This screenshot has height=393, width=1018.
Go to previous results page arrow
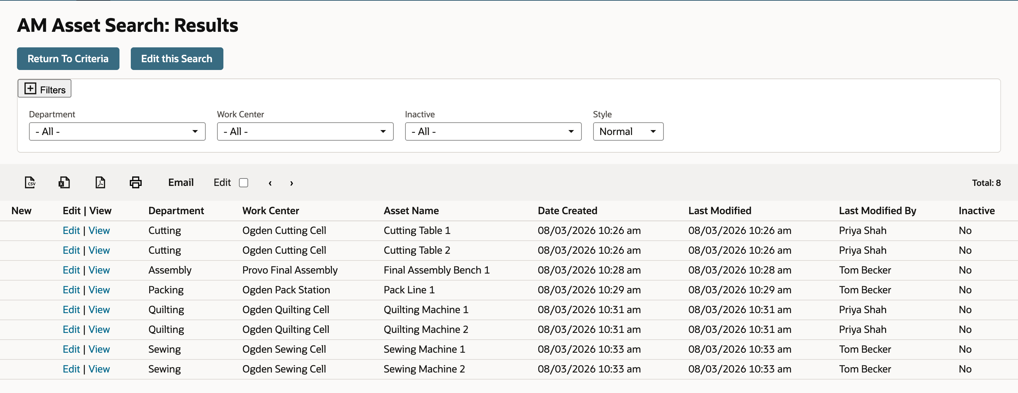[270, 183]
